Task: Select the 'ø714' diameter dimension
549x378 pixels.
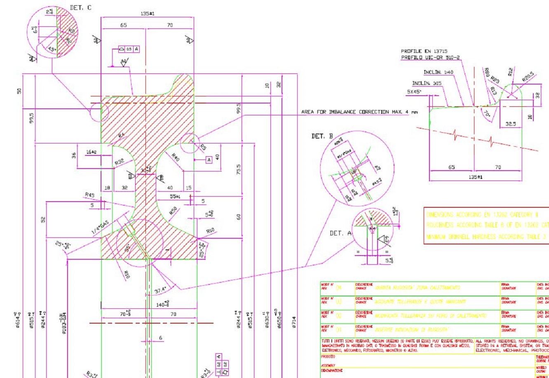Action: click(293, 323)
